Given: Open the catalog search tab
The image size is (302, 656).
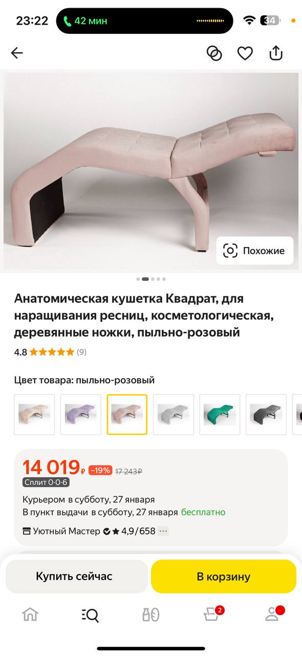Looking at the screenshot, I should pos(91,614).
